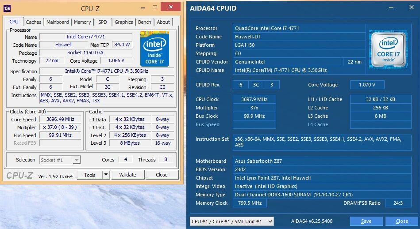Click the CPUID Vendor value GenuineIntel
Screen dimensions: 420x229
(288, 62)
